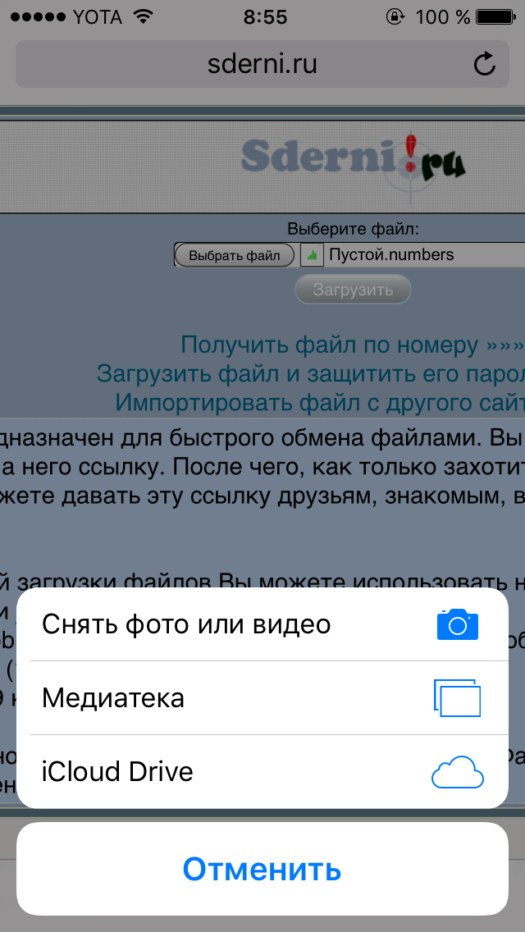This screenshot has width=525, height=932.
Task: Open Получить файл по номеру link
Action: [x=353, y=345]
